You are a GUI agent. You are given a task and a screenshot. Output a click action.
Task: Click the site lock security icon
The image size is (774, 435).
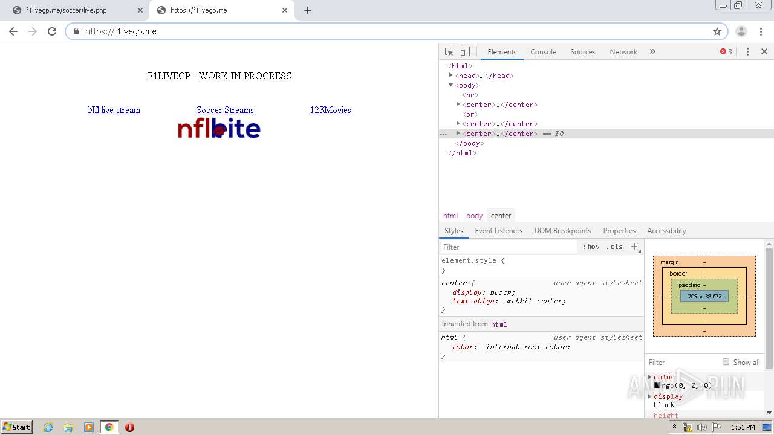click(76, 31)
